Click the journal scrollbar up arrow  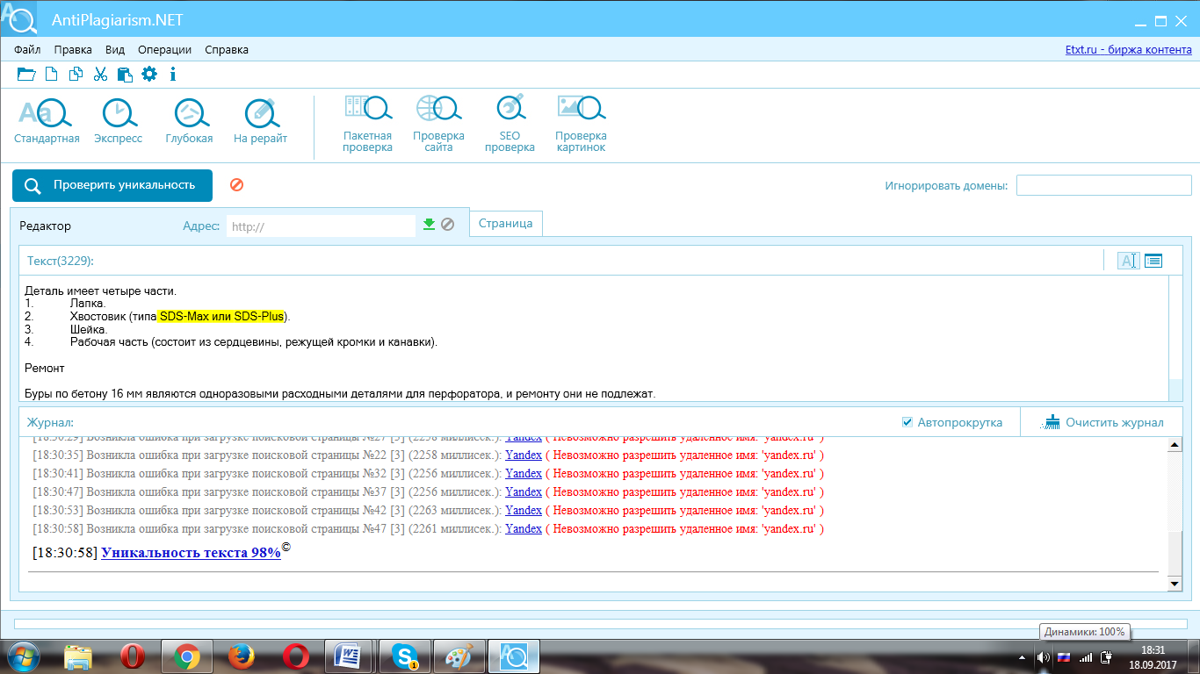1175,445
